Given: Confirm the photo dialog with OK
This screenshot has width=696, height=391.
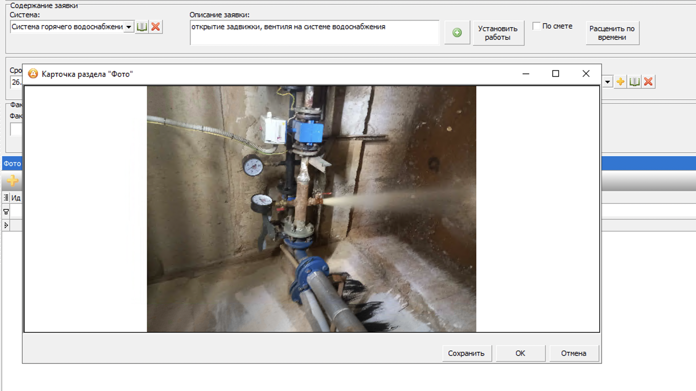Looking at the screenshot, I should pos(520,353).
